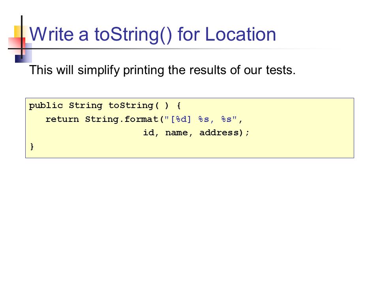Click the 'public' keyword in code

(46, 106)
